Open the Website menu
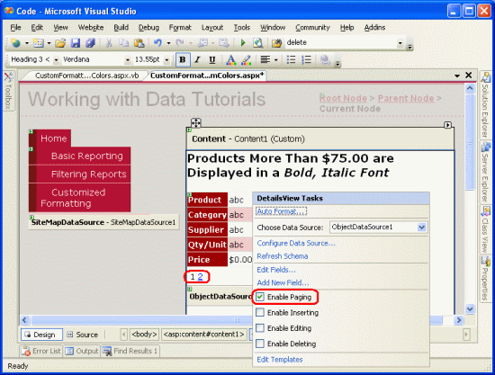 coord(91,28)
